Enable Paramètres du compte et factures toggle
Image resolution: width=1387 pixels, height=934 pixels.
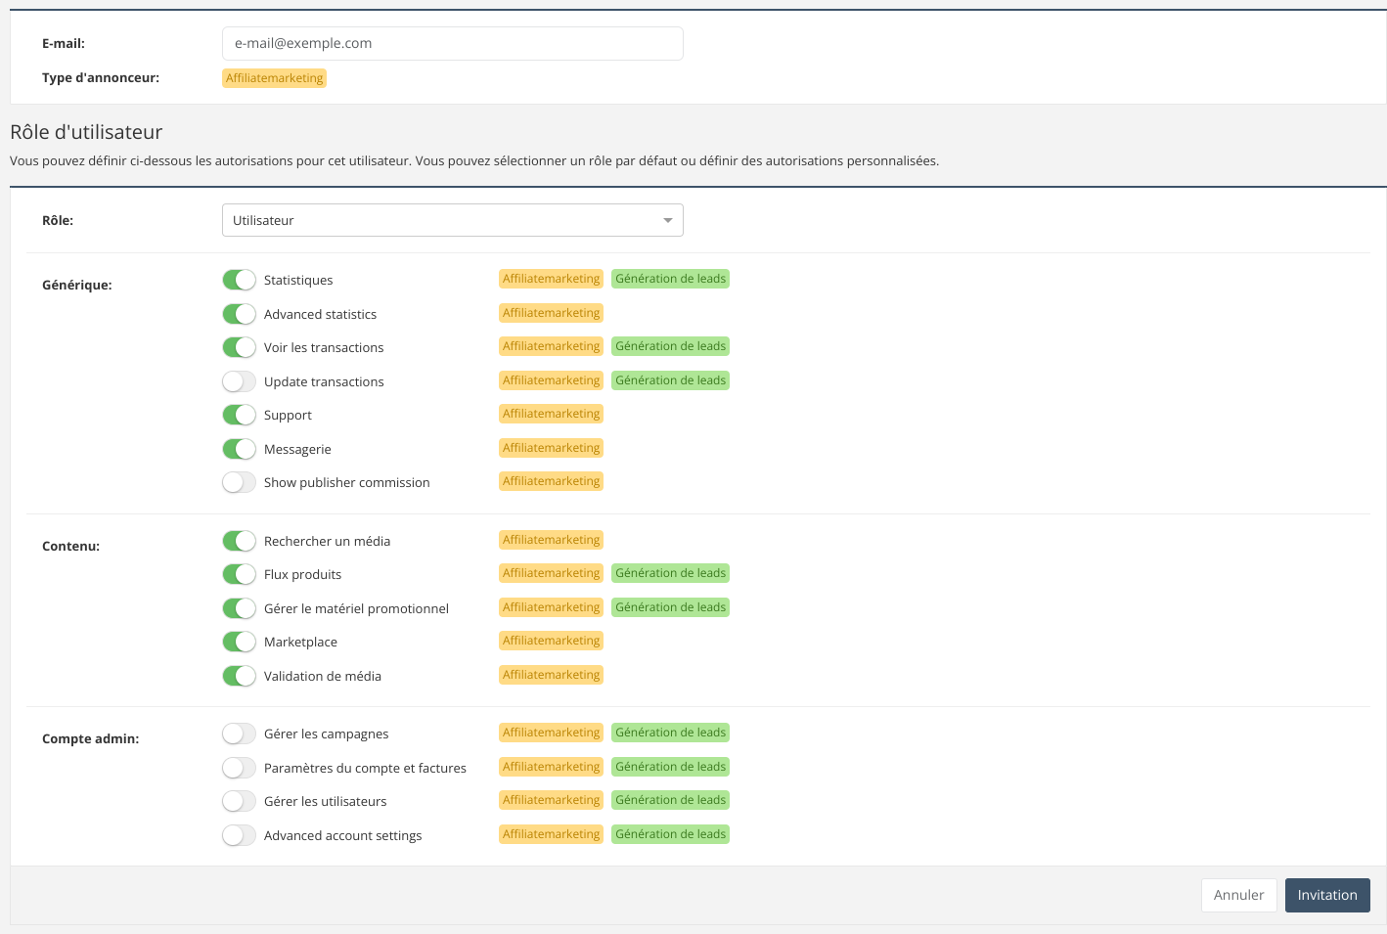click(239, 768)
